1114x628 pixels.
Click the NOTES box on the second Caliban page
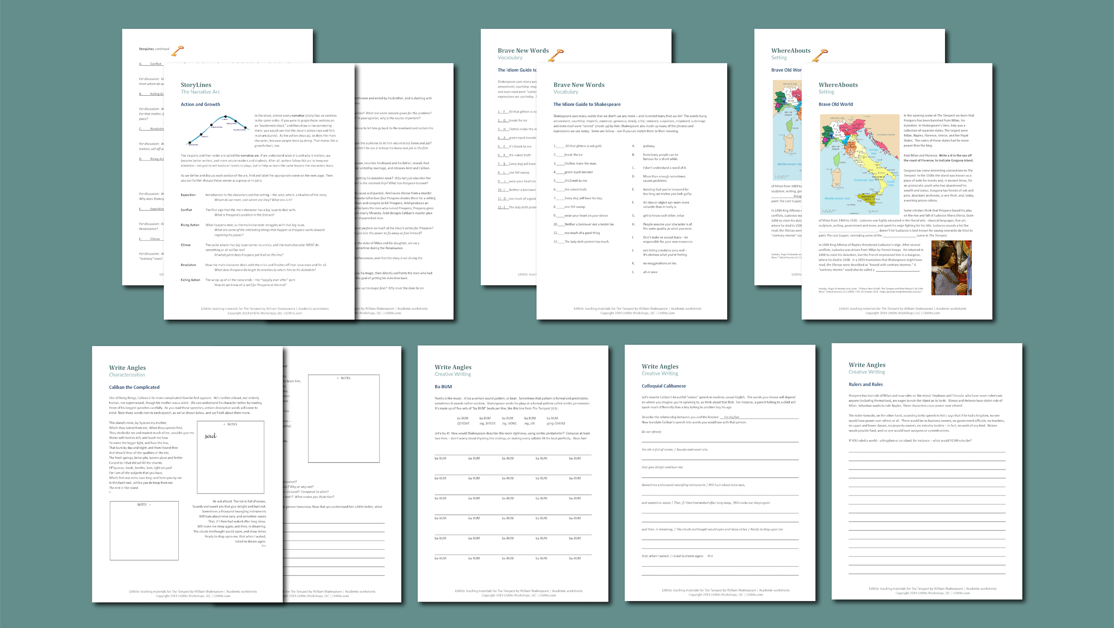click(344, 418)
